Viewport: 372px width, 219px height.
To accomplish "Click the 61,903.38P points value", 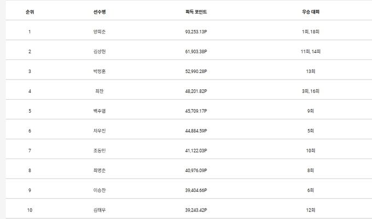I will (196, 51).
